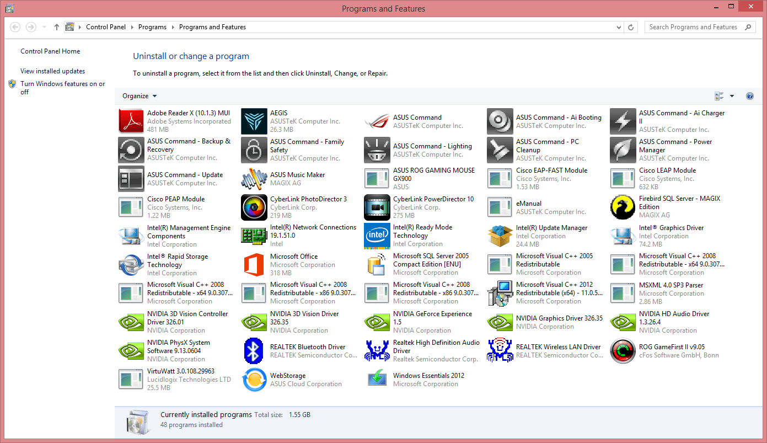The width and height of the screenshot is (767, 443).
Task: Click Control Panel breadcrumb segment
Action: (x=106, y=27)
